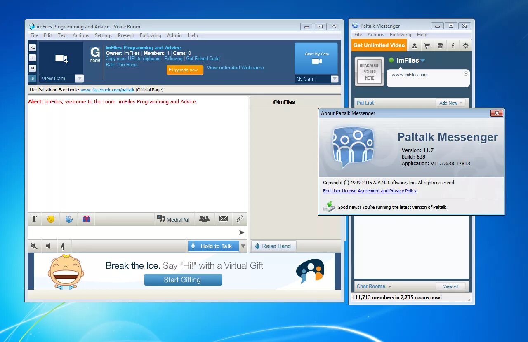Click the Following link in room header

(173, 59)
